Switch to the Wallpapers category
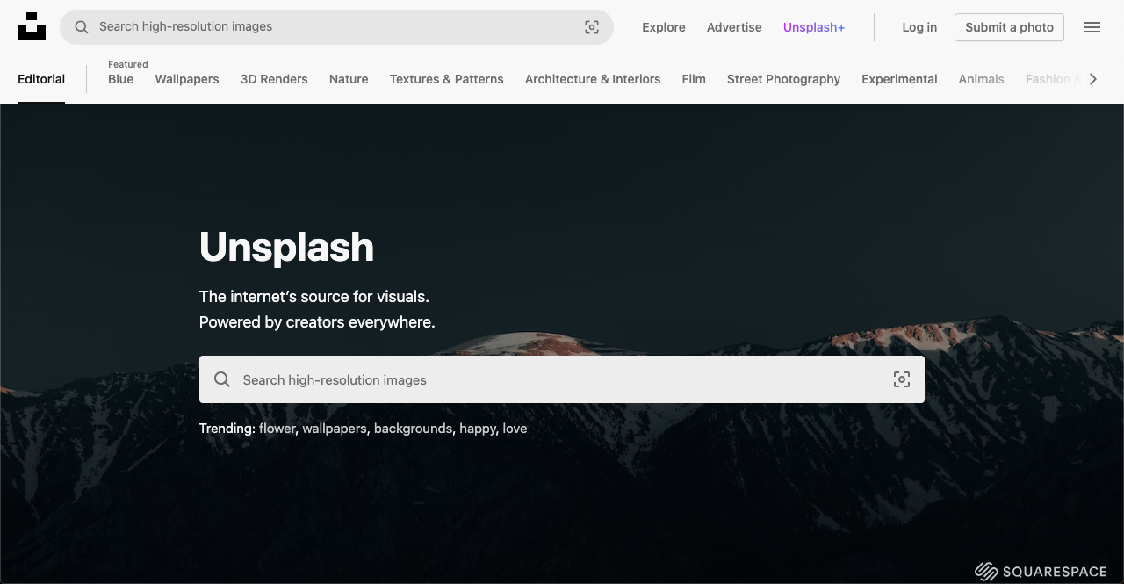Image resolution: width=1124 pixels, height=584 pixels. [187, 79]
